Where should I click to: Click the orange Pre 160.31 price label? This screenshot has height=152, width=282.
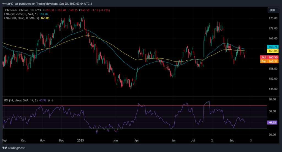click(x=269, y=61)
